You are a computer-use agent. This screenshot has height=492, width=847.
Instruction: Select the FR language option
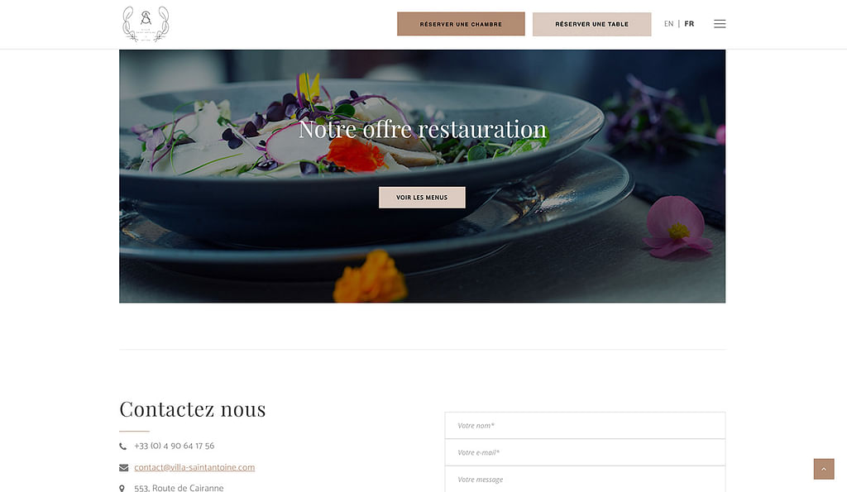pyautogui.click(x=689, y=24)
